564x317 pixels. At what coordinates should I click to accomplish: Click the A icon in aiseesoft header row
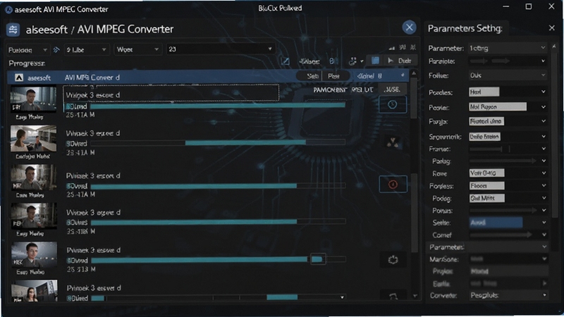pyautogui.click(x=19, y=77)
